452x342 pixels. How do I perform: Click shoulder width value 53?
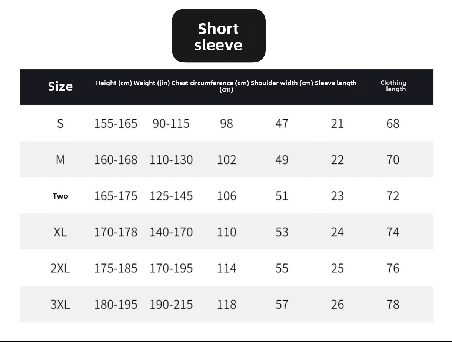[x=282, y=232]
